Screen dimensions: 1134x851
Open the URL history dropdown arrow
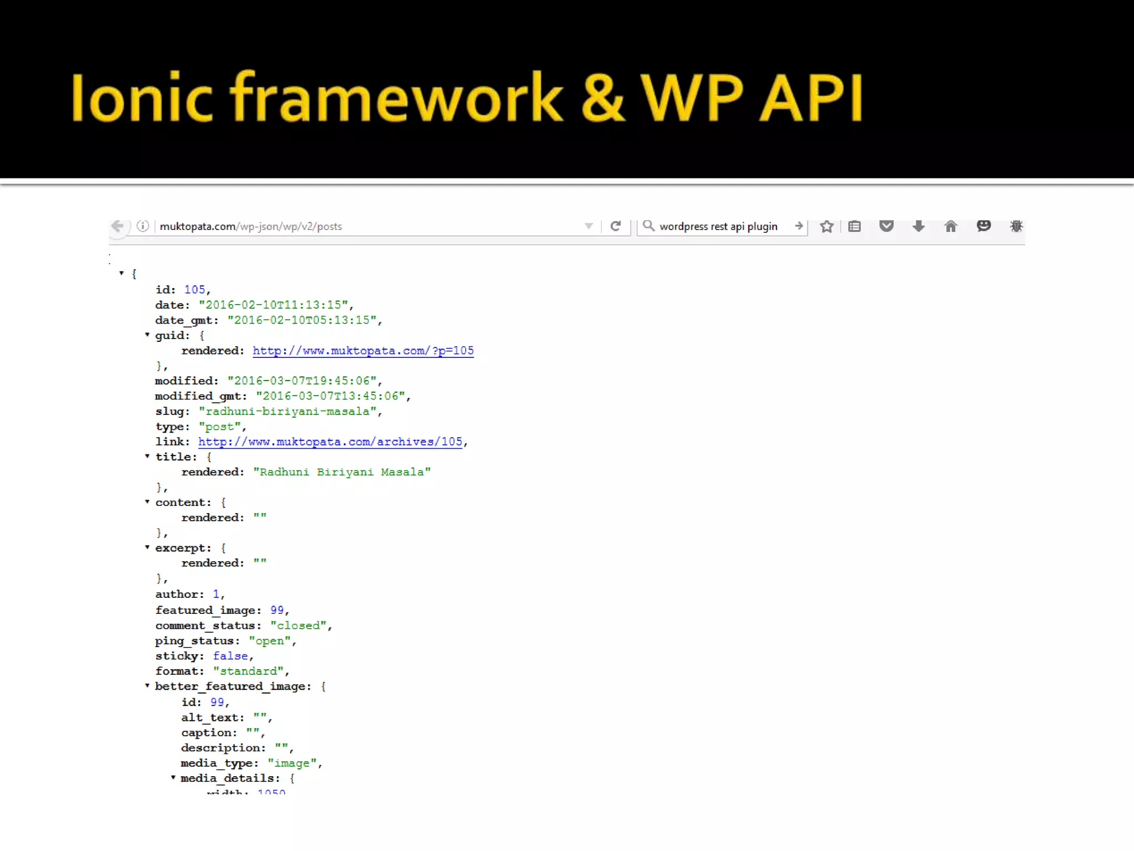pyautogui.click(x=589, y=226)
